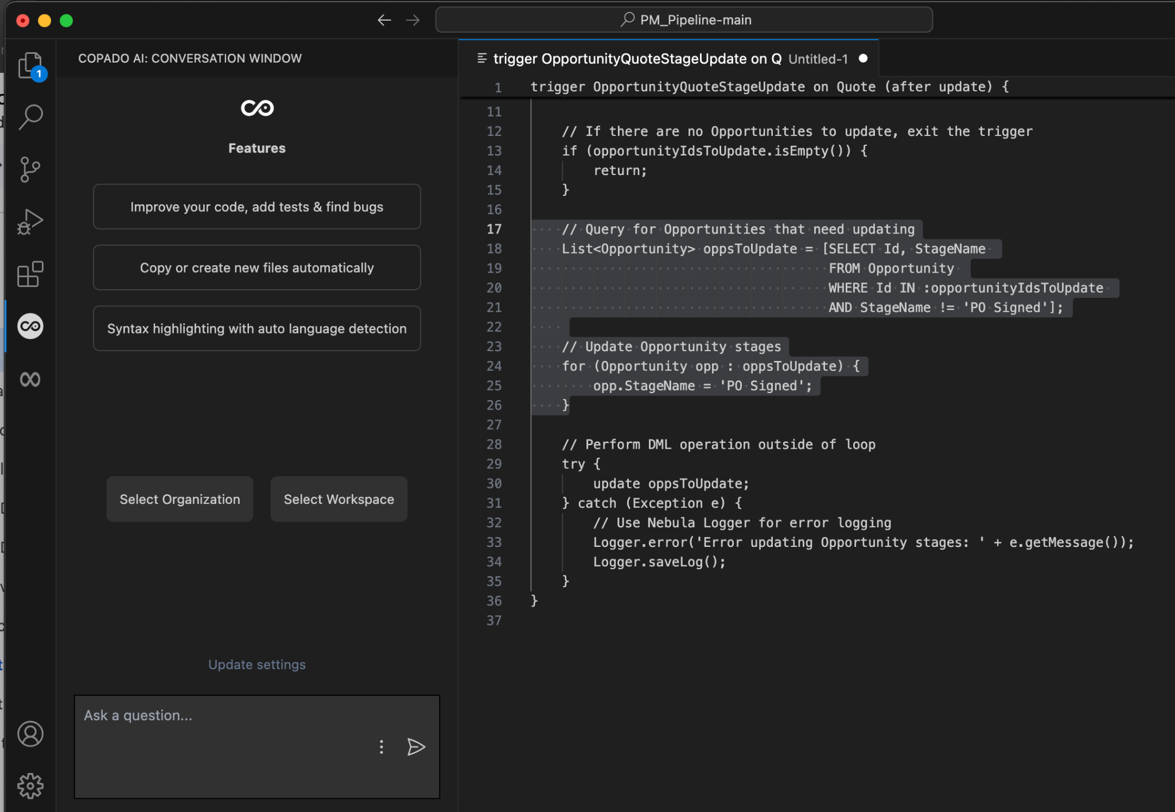Click the COPADO AI: CONVERSATION WINDOW title

pyautogui.click(x=190, y=59)
